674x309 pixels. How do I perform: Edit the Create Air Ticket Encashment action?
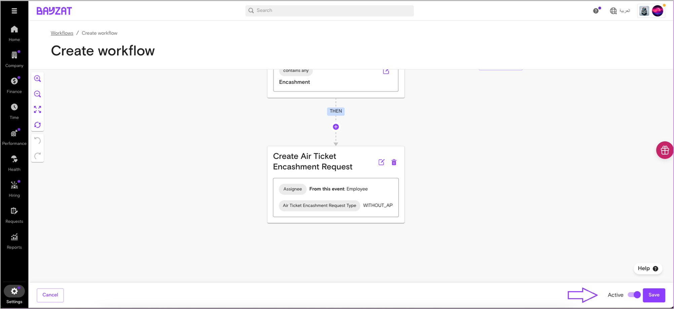point(381,162)
